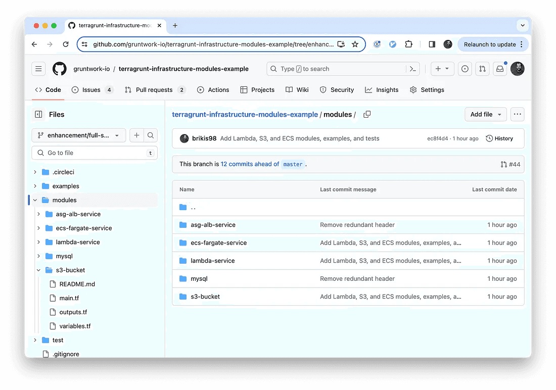Copy the modules path to clipboard
The width and height of the screenshot is (556, 390).
tap(367, 114)
